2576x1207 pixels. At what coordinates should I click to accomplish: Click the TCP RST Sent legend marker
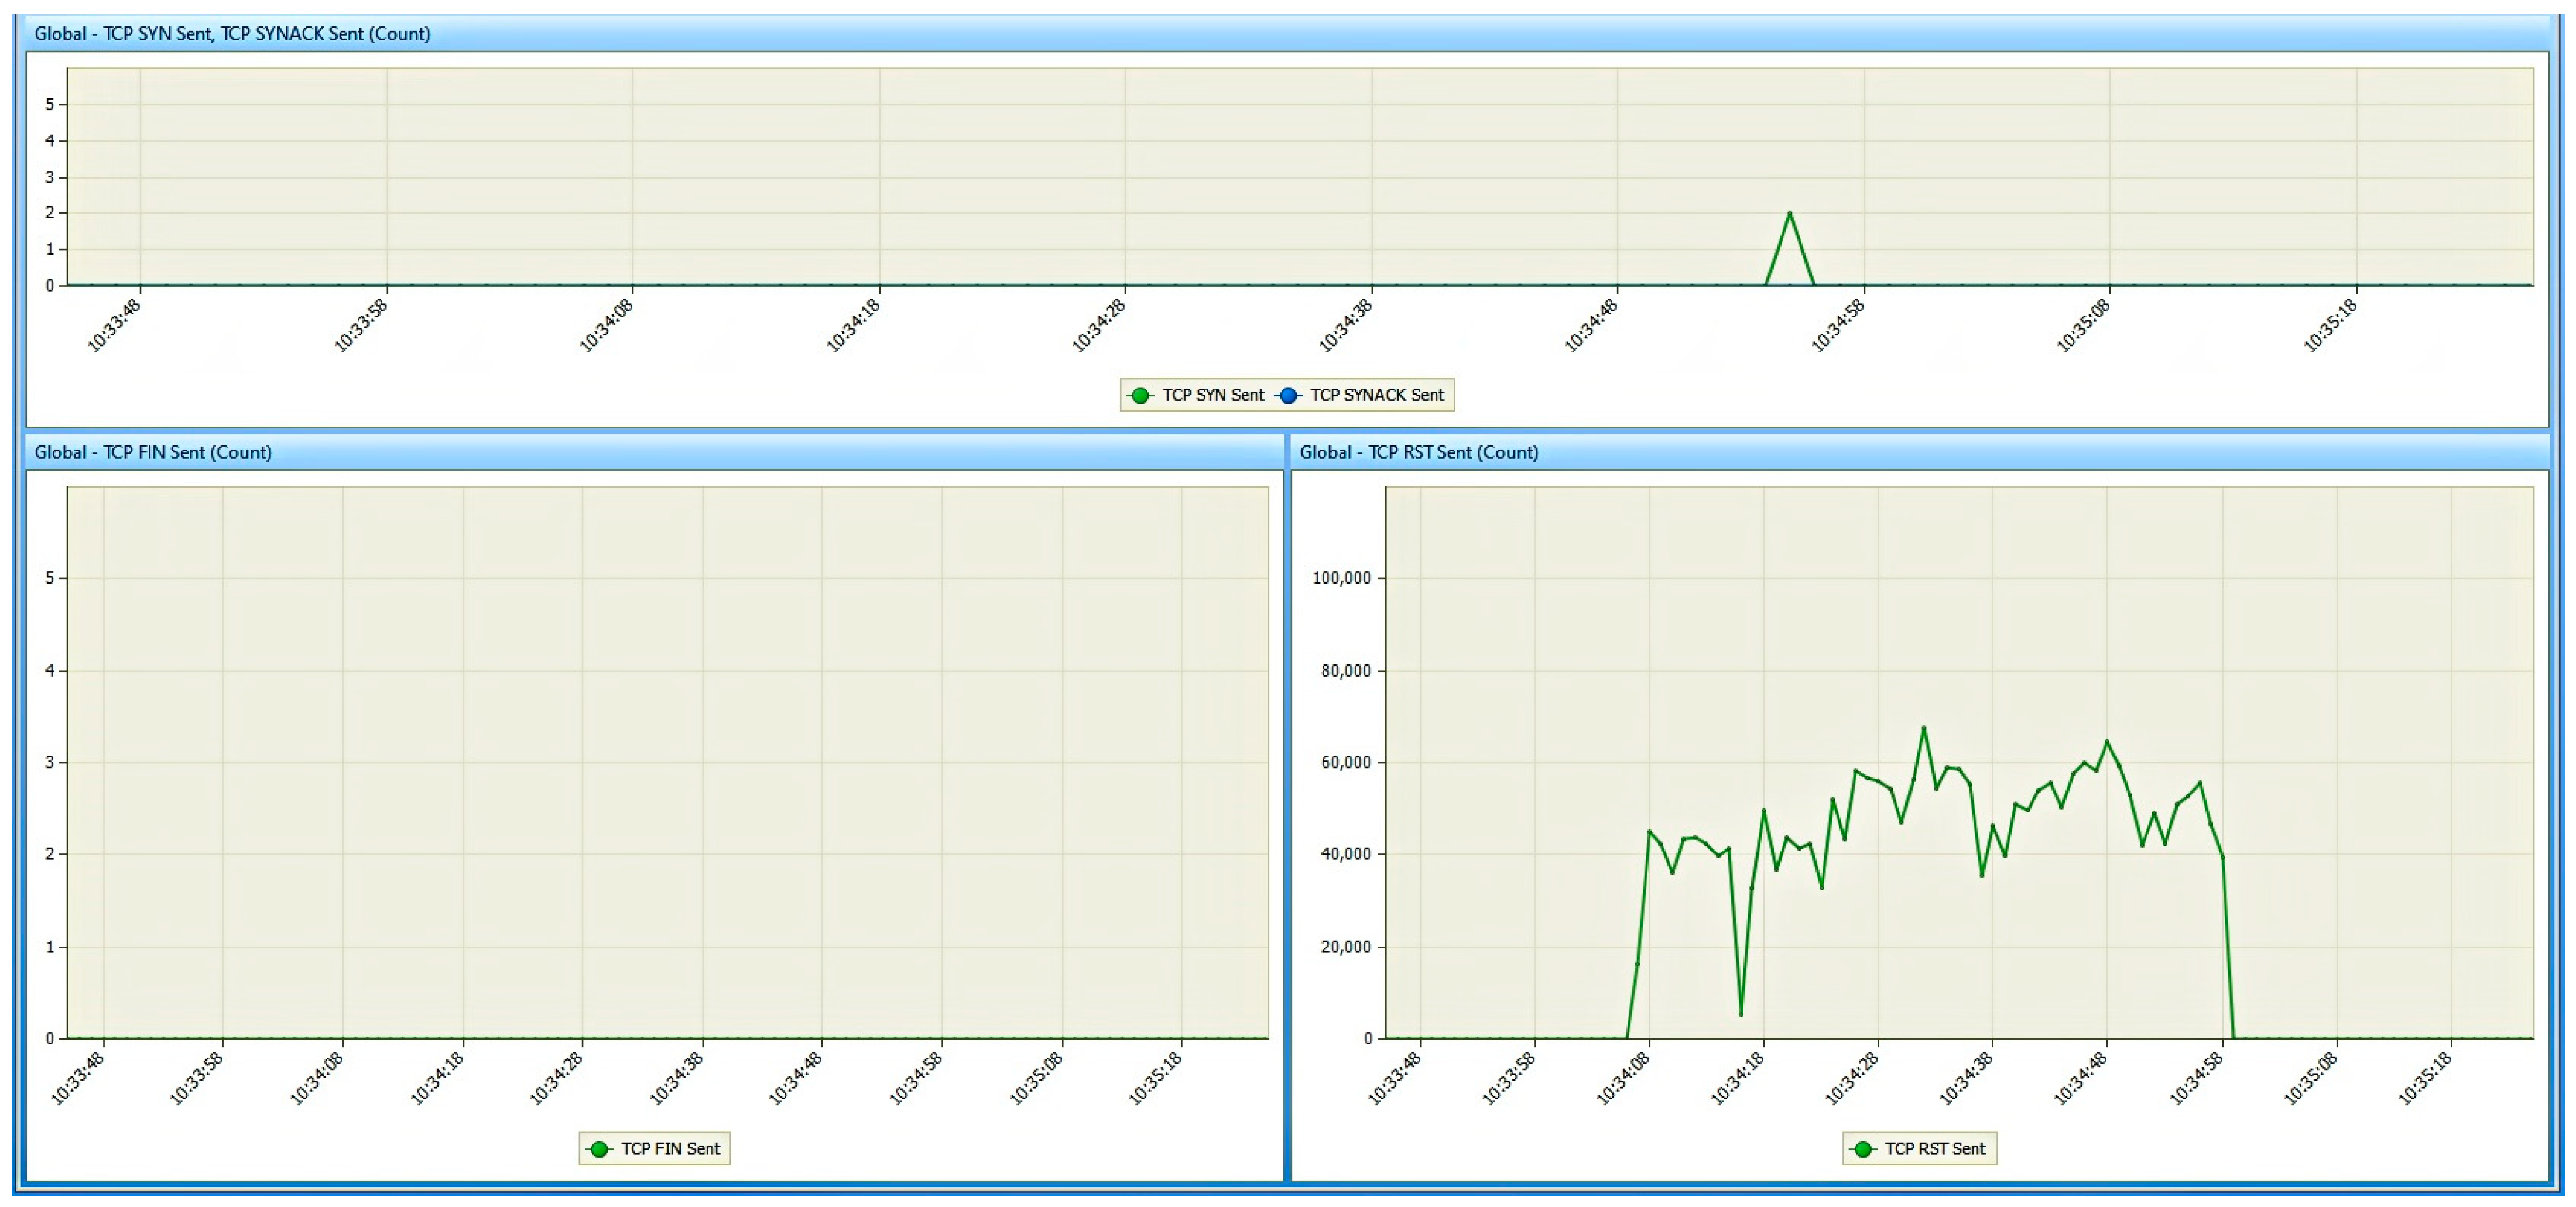pyautogui.click(x=1862, y=1149)
